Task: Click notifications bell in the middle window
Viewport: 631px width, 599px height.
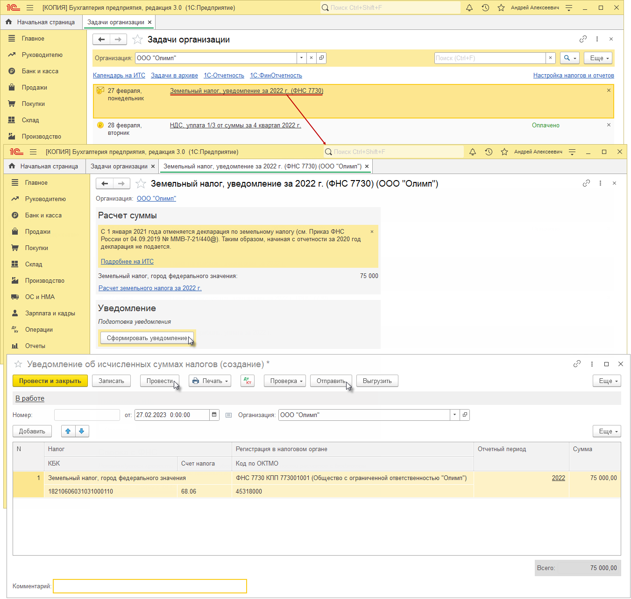Action: coord(473,152)
